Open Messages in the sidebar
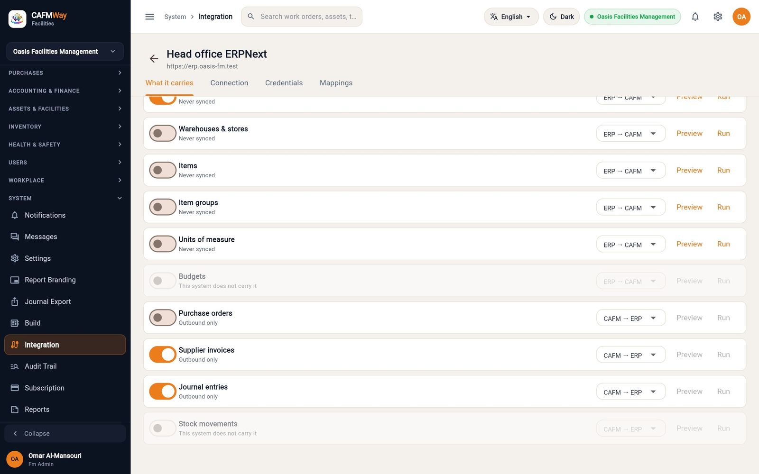 click(x=65, y=237)
